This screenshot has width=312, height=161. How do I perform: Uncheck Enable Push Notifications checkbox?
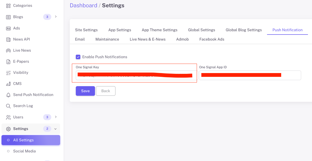pos(78,57)
